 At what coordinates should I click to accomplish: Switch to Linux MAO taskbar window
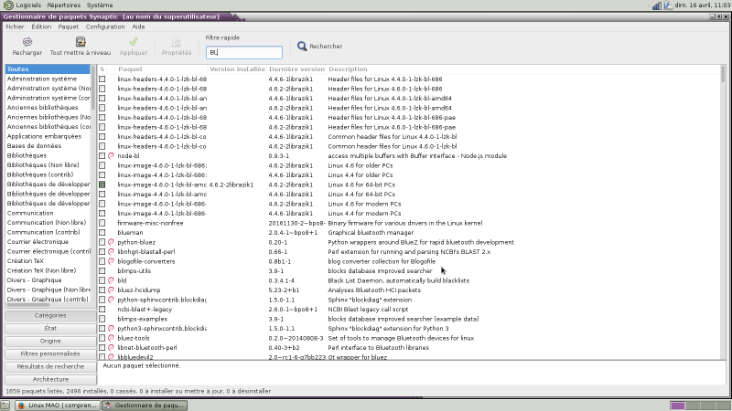click(x=58, y=406)
